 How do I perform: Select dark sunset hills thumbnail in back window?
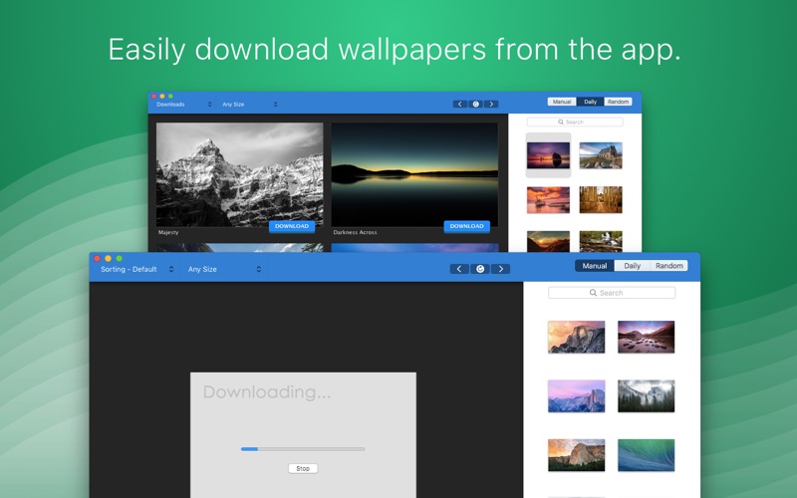[548, 241]
